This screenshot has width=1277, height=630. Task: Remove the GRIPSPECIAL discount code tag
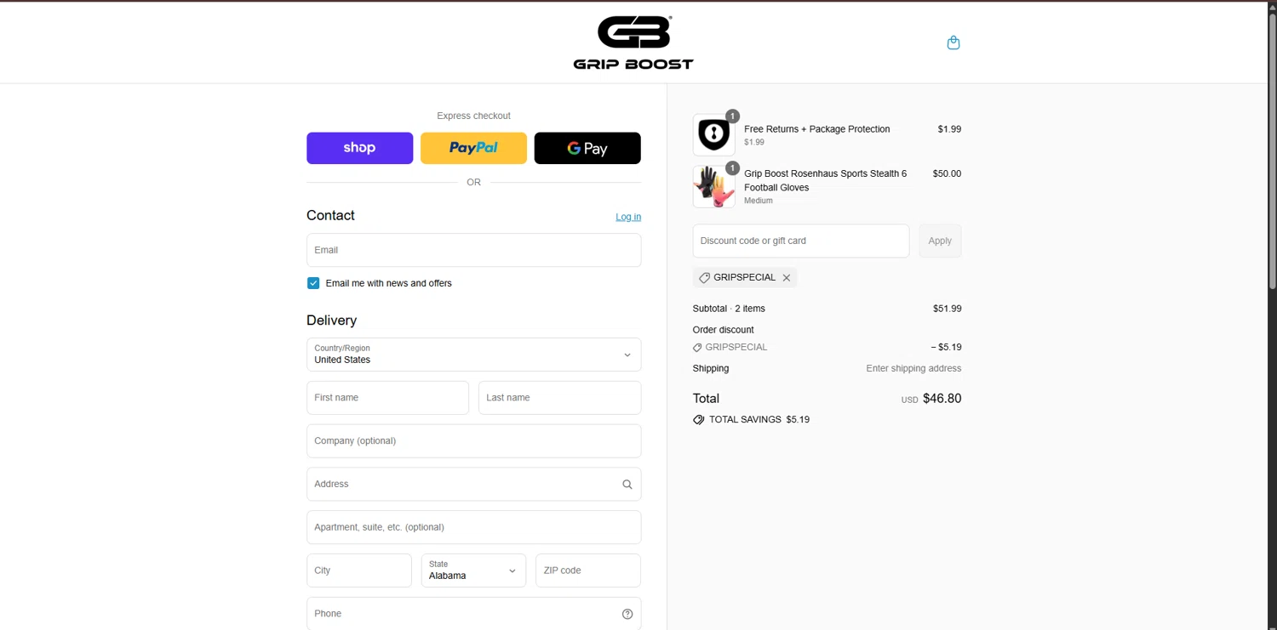pyautogui.click(x=787, y=278)
